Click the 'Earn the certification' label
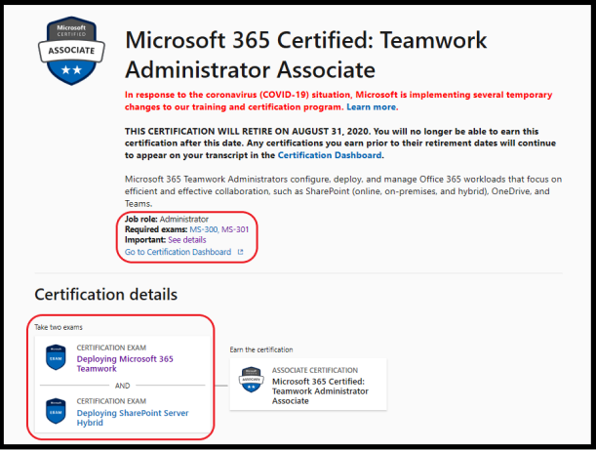Screen dimensions: 596x450 (x=261, y=349)
